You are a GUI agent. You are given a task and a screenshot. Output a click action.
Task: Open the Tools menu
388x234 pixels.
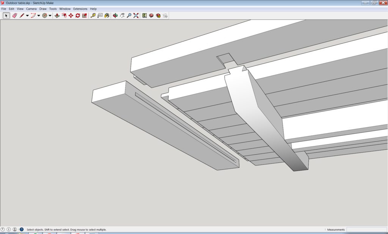tap(53, 9)
